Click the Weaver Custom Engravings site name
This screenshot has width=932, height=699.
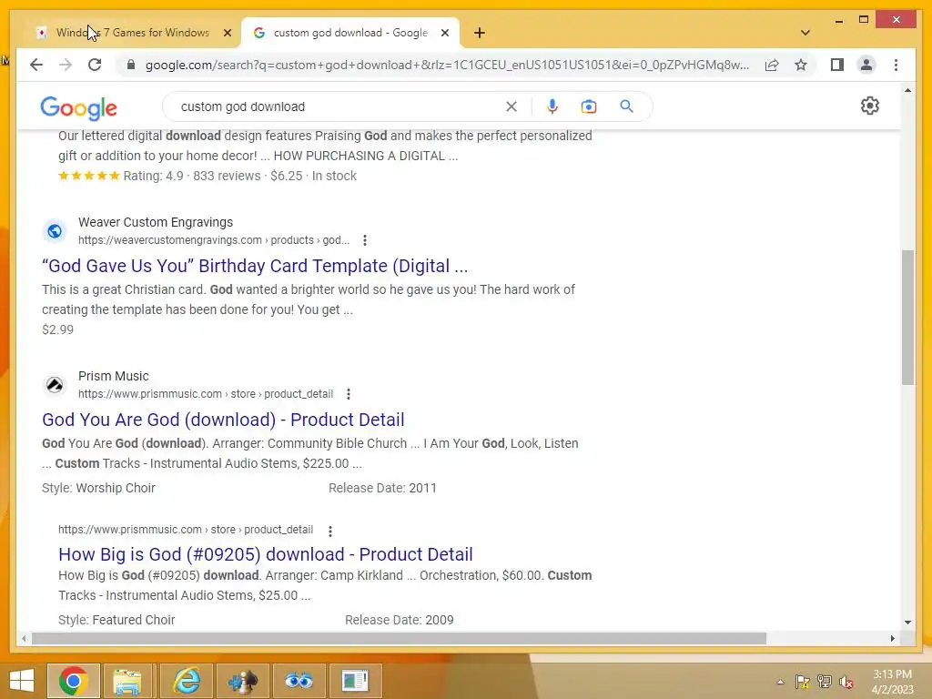click(x=156, y=222)
